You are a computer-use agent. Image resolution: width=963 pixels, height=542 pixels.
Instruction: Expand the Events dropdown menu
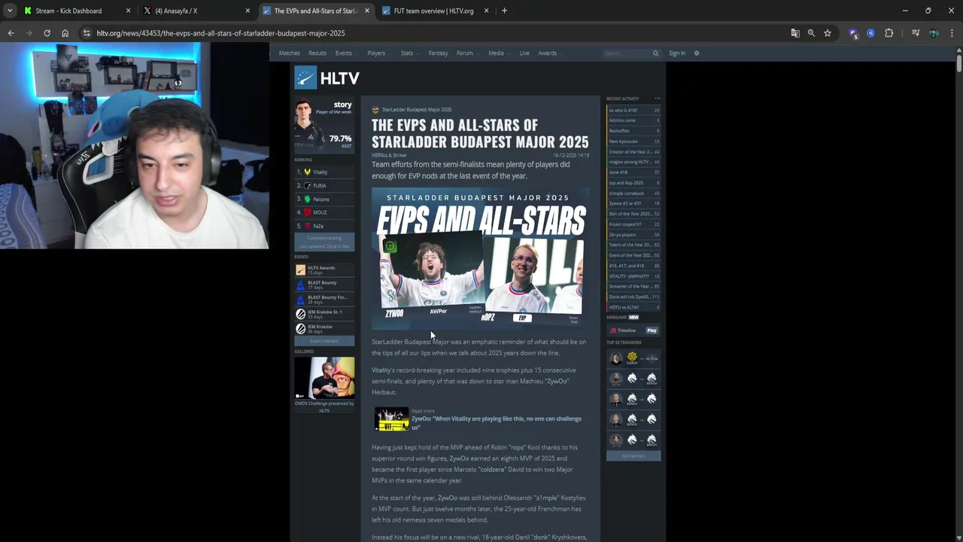(345, 53)
